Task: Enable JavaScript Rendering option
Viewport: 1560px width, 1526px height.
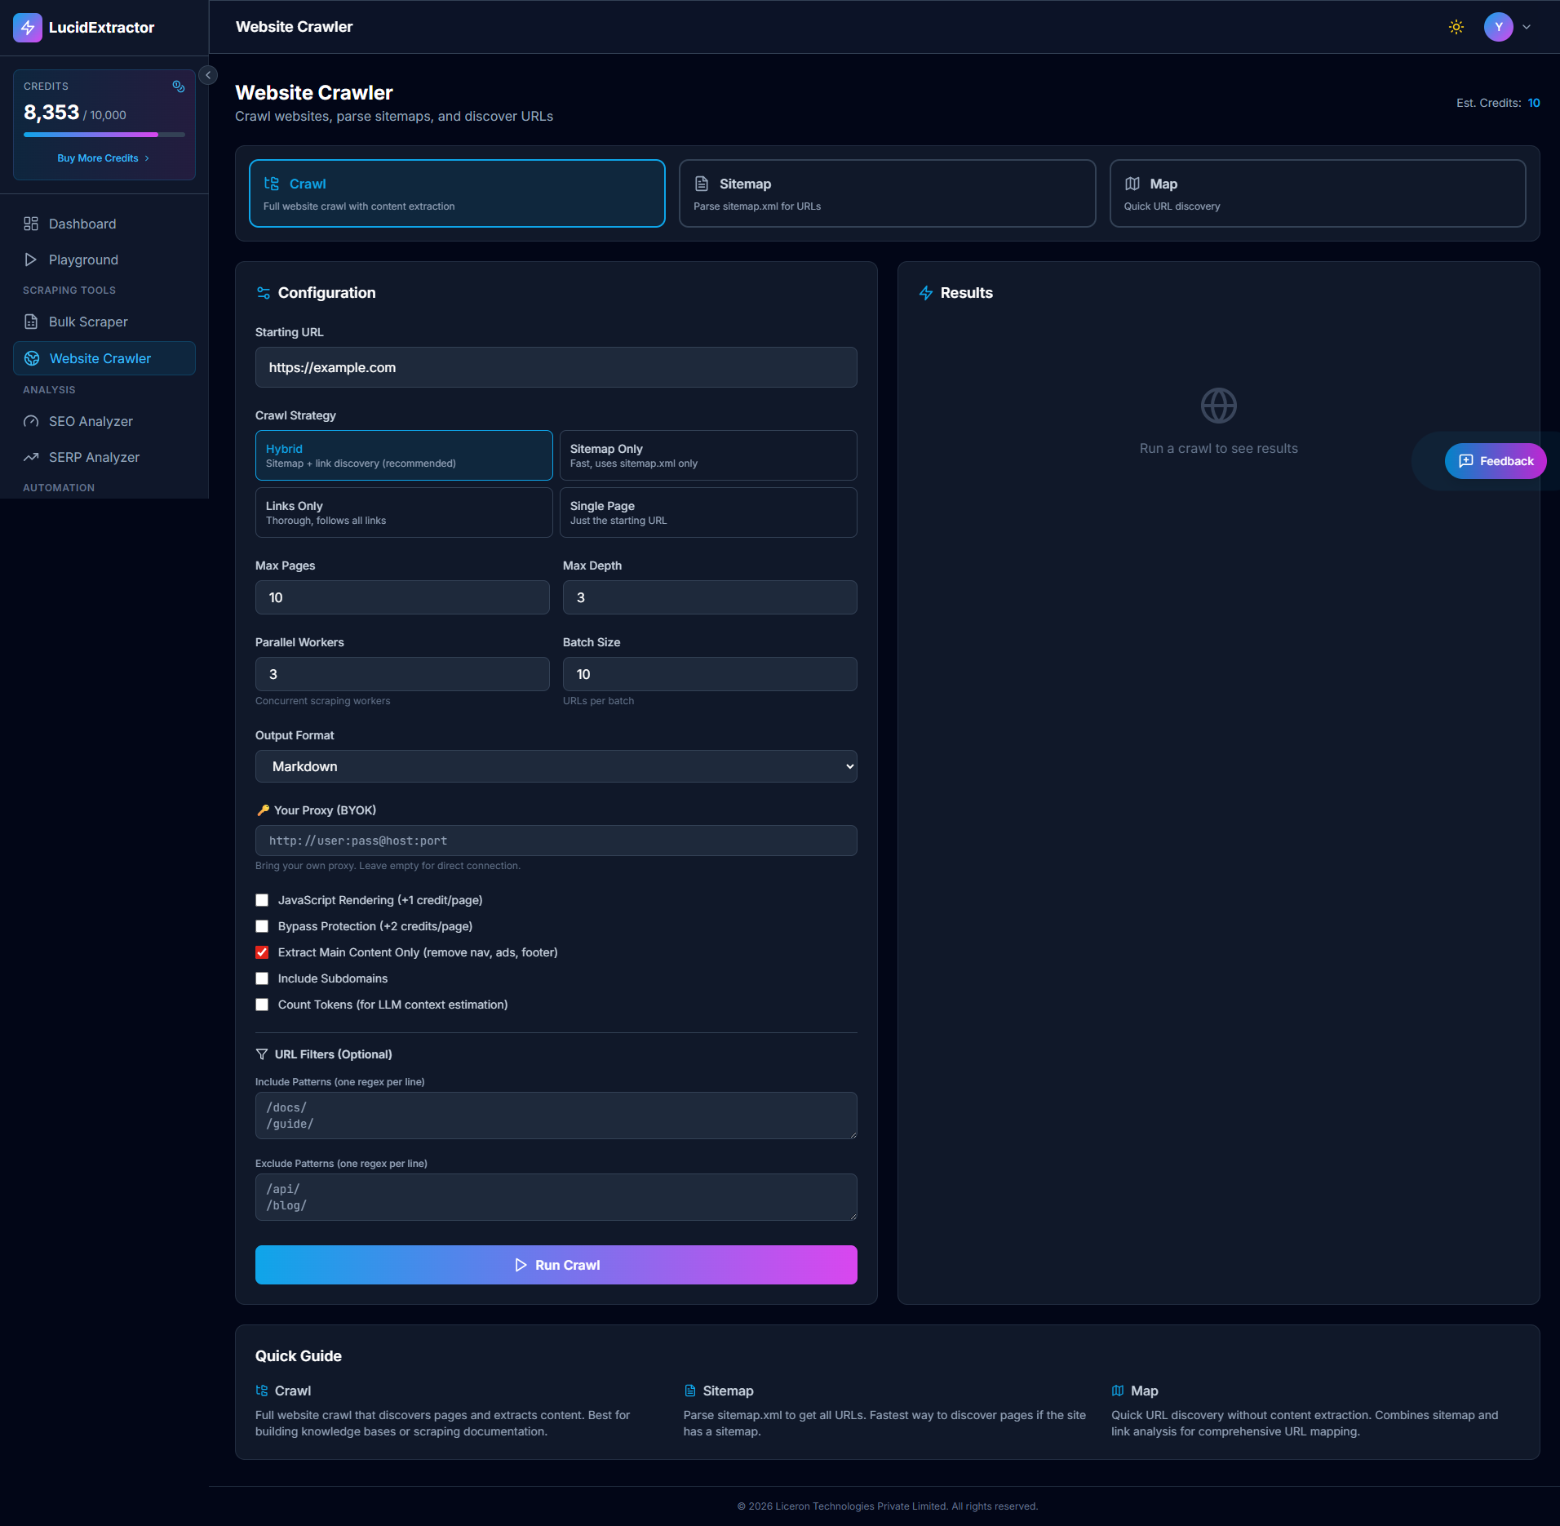Action: coord(262,900)
